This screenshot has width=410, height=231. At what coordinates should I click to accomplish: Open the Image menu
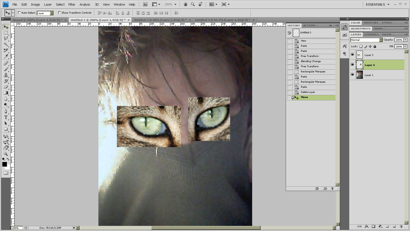tap(35, 4)
